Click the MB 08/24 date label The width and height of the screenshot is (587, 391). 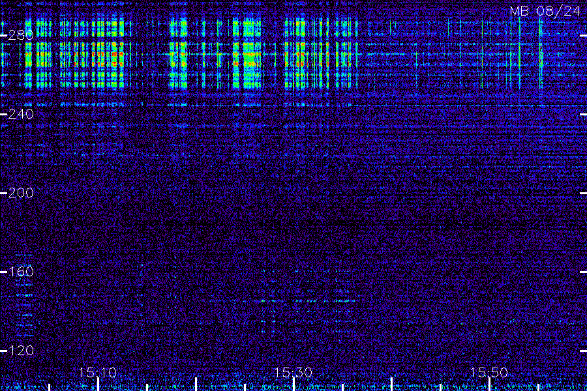pyautogui.click(x=545, y=11)
